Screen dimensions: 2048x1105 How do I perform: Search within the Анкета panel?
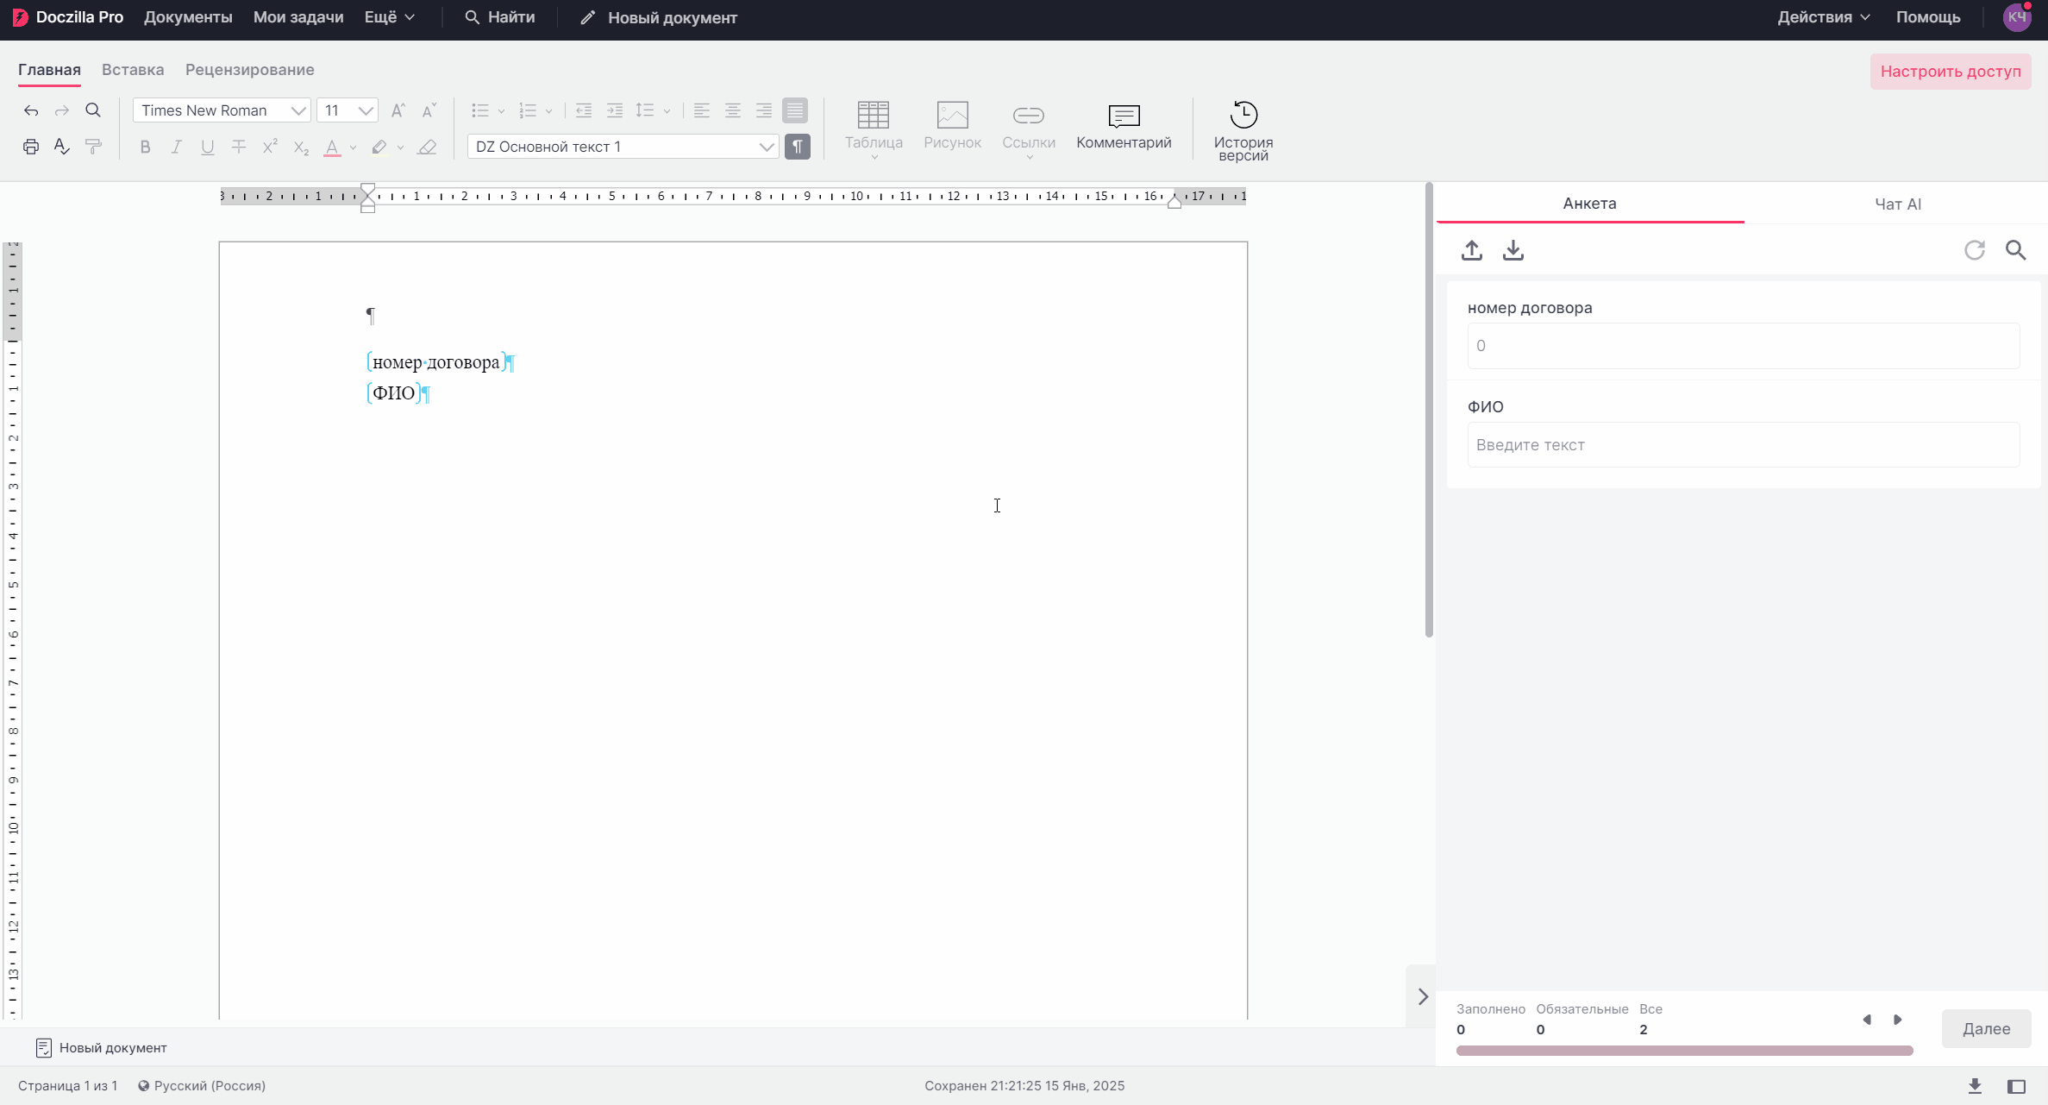click(2016, 250)
